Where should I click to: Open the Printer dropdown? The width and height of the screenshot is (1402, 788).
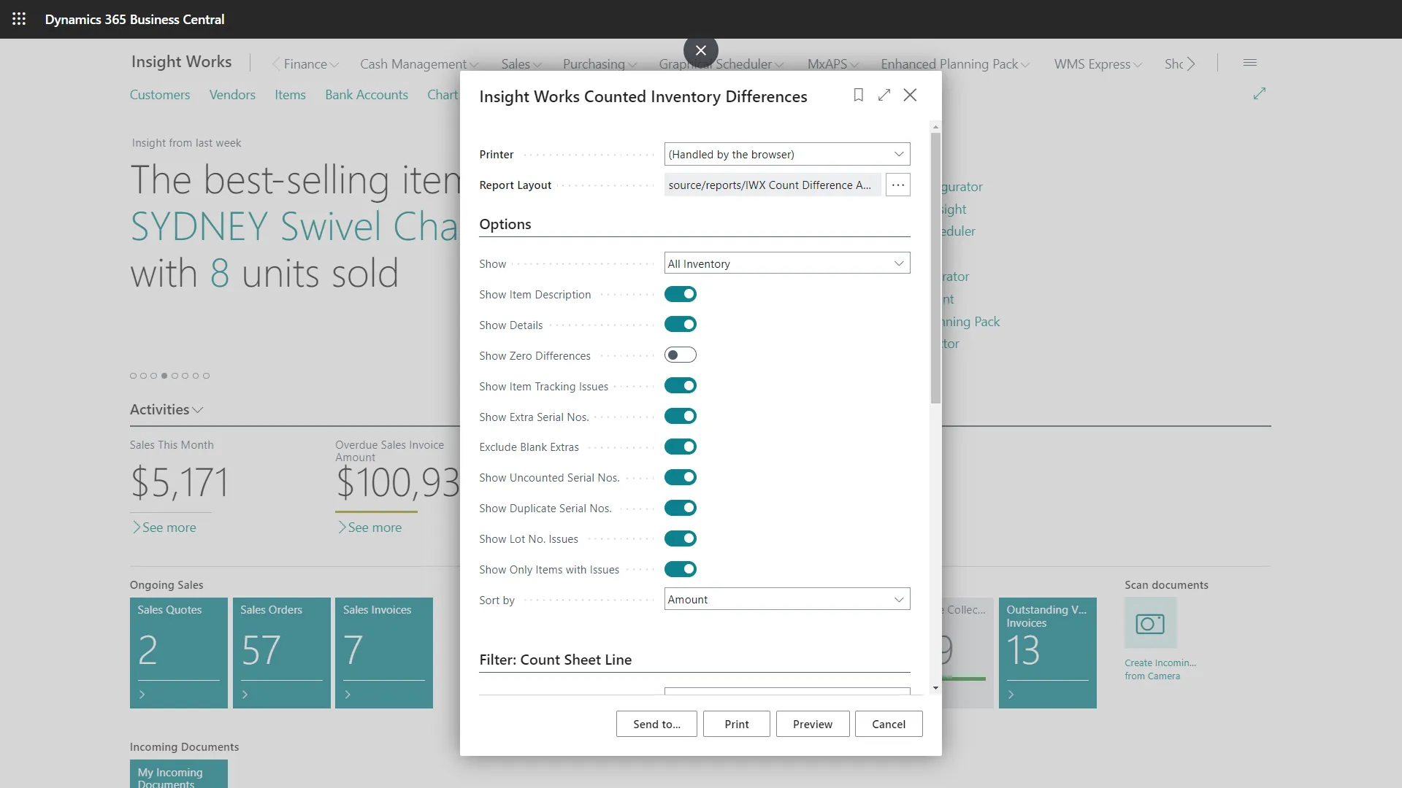tap(787, 154)
